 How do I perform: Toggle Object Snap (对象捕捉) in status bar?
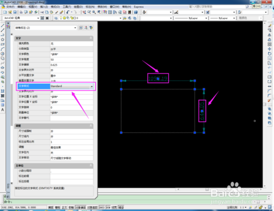pyautogui.click(x=81, y=207)
